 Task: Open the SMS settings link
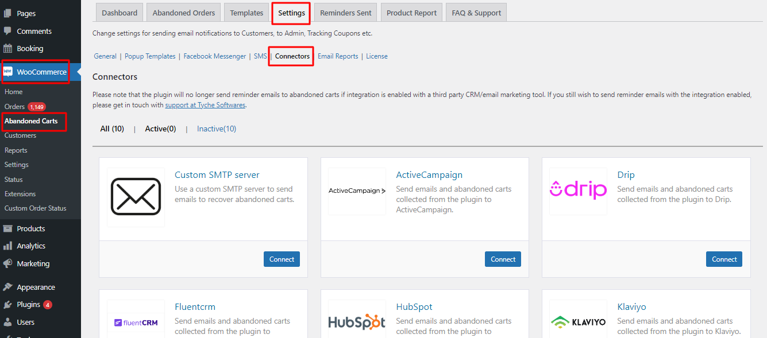(260, 56)
